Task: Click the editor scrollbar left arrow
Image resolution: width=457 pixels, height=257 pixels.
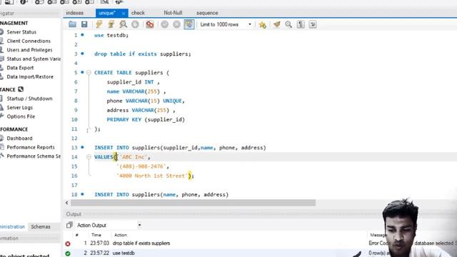Action: (x=66, y=203)
